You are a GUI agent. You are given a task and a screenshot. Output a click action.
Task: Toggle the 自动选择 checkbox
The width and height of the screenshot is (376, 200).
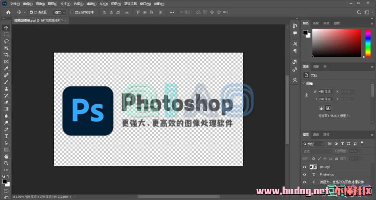pyautogui.click(x=31, y=12)
